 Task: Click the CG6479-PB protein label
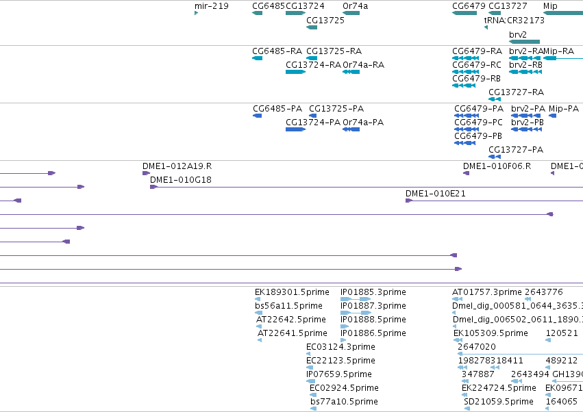point(478,136)
